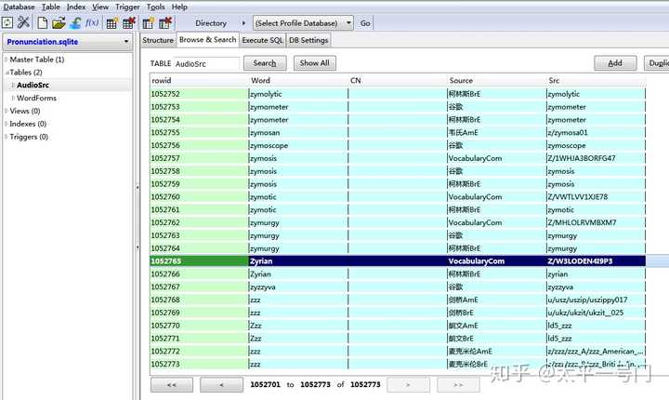Open the Tools menu
This screenshot has height=400, width=669.
[x=156, y=7]
